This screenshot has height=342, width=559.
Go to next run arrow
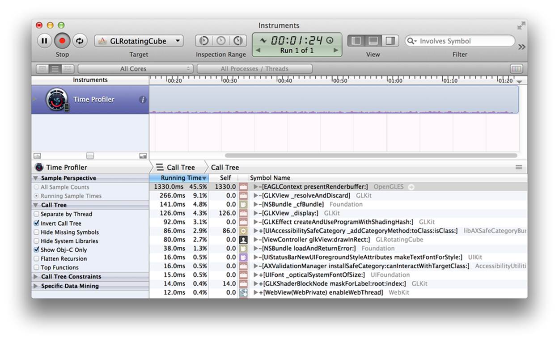point(336,51)
